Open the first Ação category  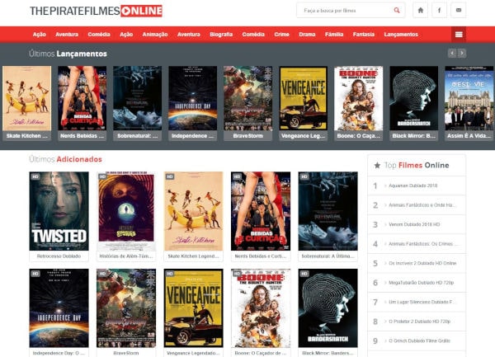40,35
